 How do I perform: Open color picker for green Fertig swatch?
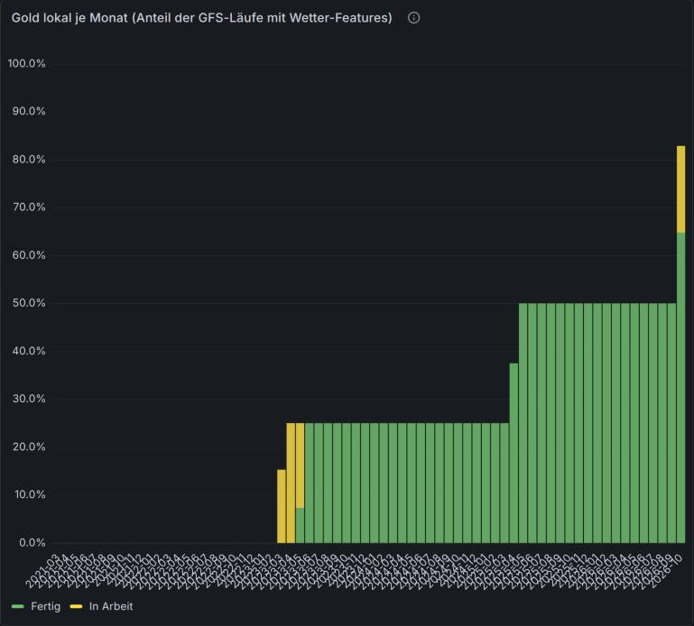click(18, 606)
